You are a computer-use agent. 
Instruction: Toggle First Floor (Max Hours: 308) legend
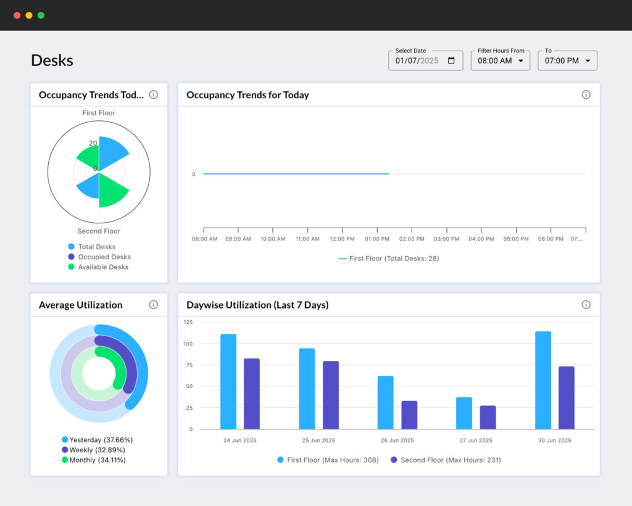click(327, 460)
